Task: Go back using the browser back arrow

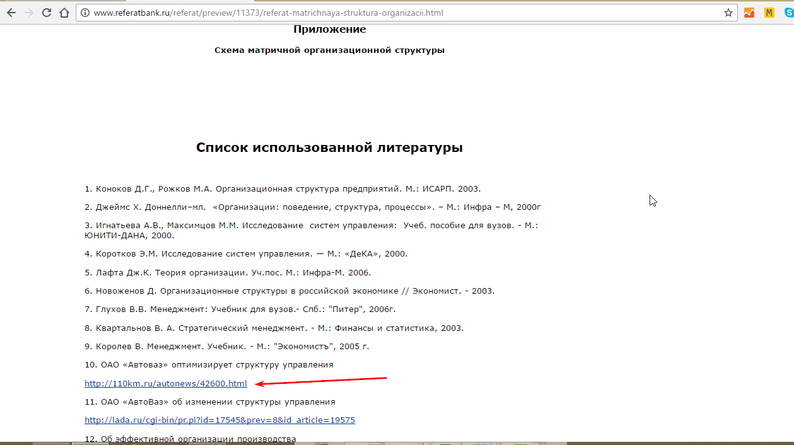Action: (11, 13)
